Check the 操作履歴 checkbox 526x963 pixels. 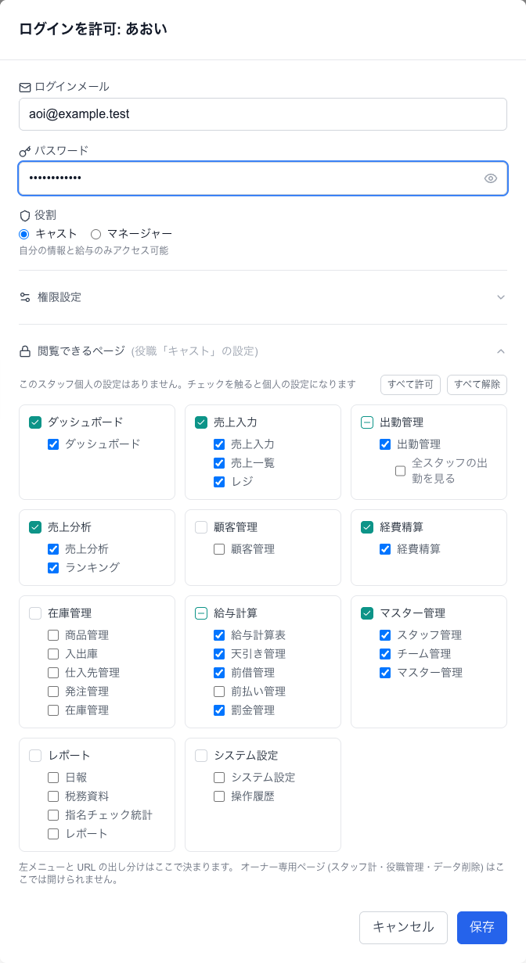[x=219, y=796]
